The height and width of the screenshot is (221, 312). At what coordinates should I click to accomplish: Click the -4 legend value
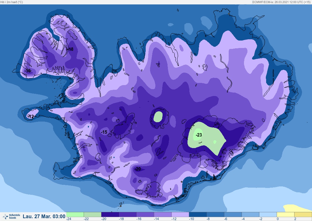pos(244,219)
